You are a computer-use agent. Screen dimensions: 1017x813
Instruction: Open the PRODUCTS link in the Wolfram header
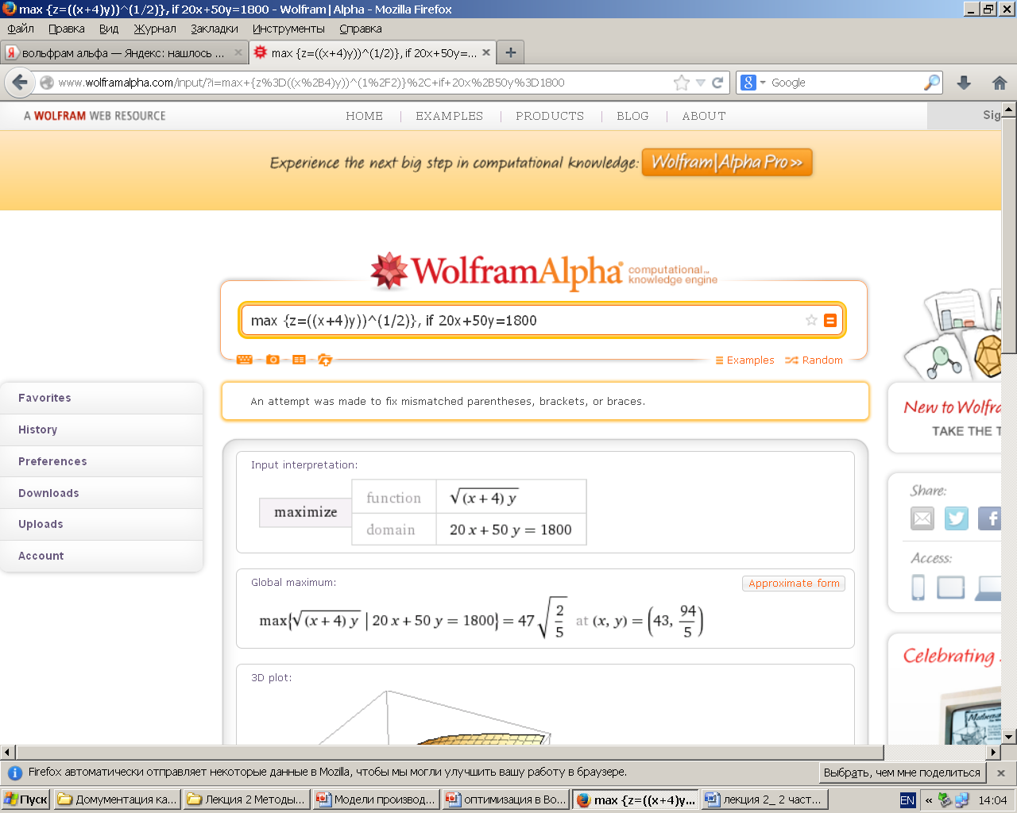550,116
